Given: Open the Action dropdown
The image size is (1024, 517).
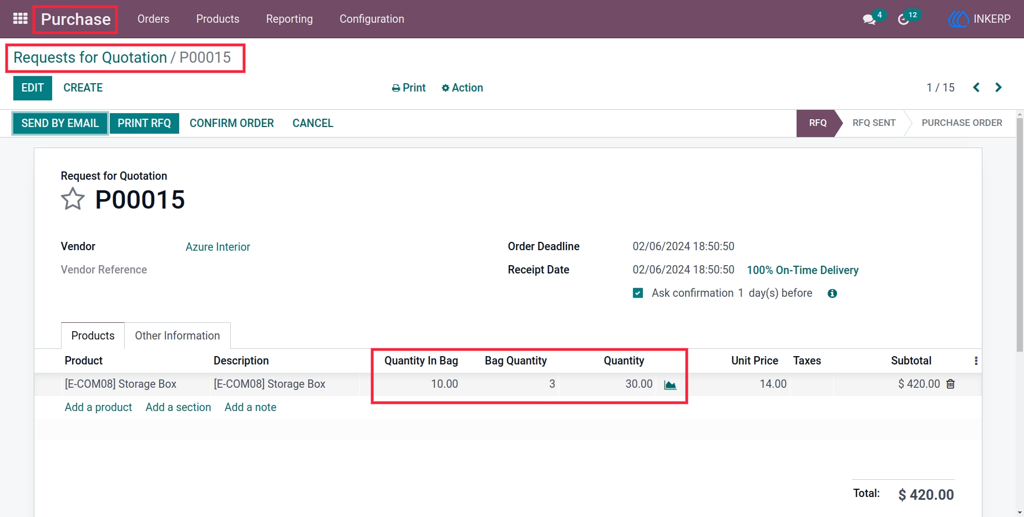Looking at the screenshot, I should coord(462,88).
